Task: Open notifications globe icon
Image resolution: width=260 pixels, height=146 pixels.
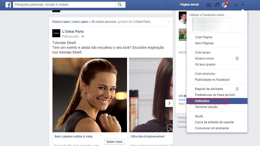Action: [224, 5]
